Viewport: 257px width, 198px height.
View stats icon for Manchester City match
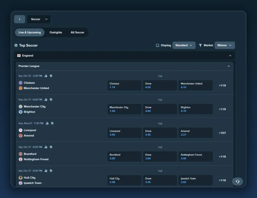click(46, 100)
